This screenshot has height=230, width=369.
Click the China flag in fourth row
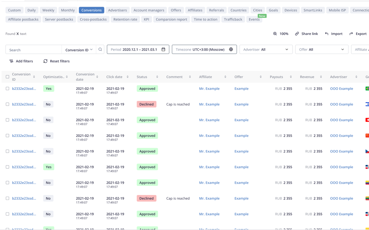pos(367,136)
